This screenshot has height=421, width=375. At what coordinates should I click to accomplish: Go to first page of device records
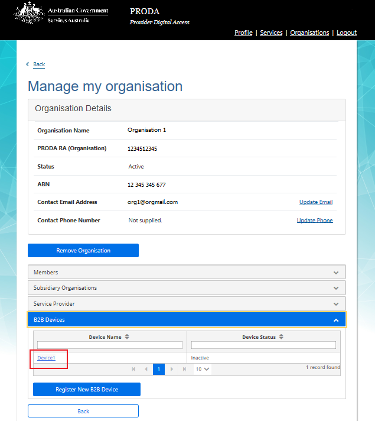point(134,369)
